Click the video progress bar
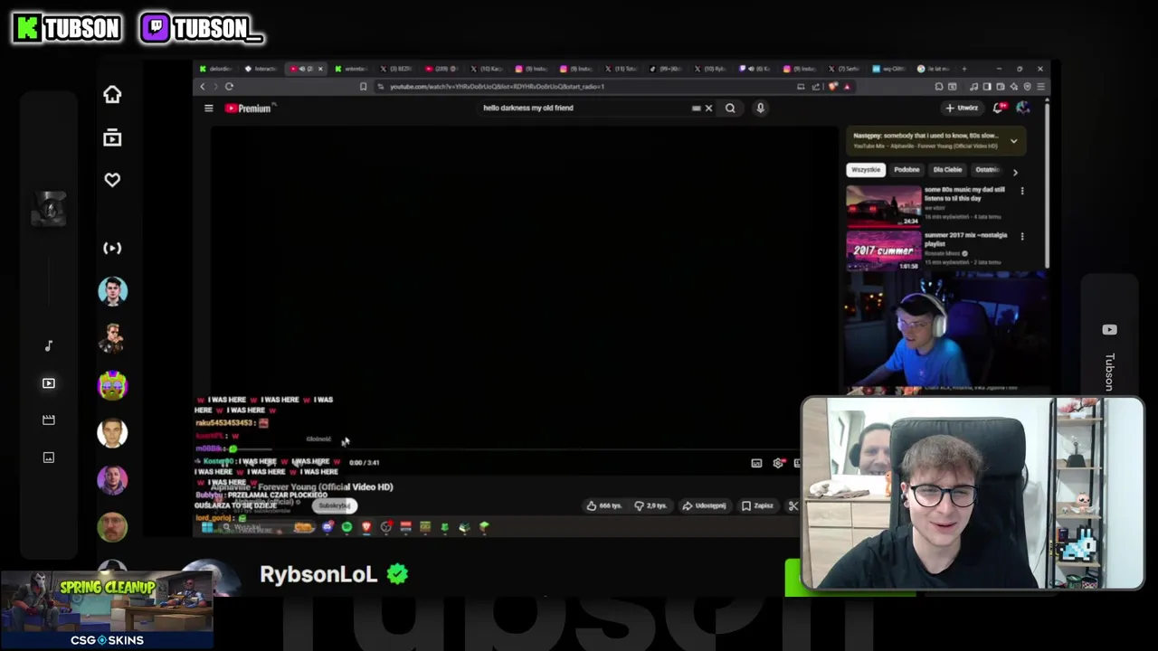Screen dimensions: 1158x651 click(x=507, y=449)
